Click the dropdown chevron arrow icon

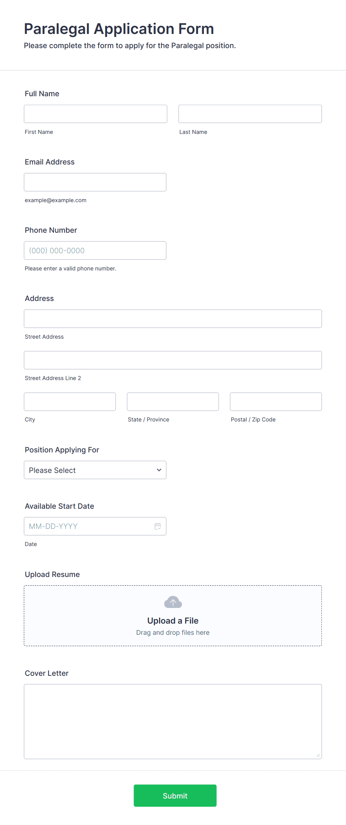coord(159,470)
